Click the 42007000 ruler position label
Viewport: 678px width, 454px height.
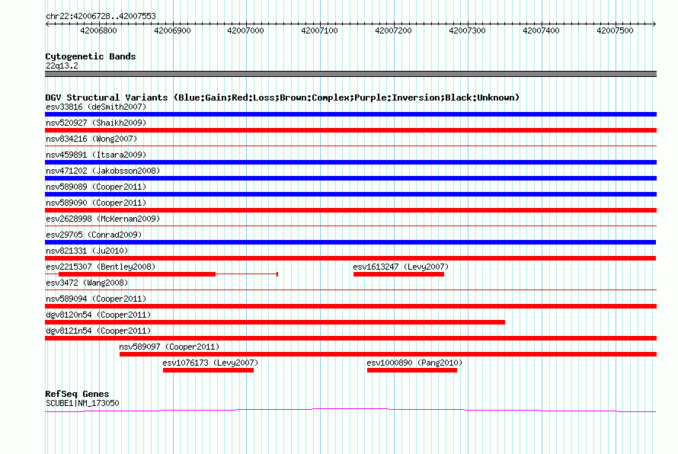click(245, 30)
